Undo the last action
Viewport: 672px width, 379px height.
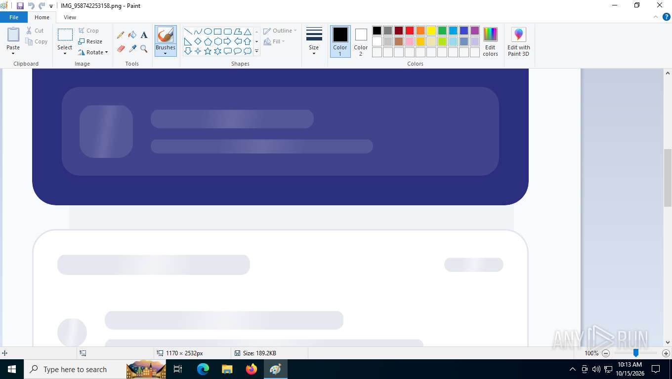31,6
